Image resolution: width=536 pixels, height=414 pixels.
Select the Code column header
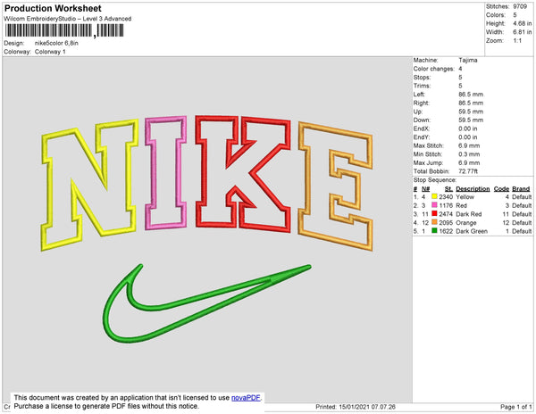pos(501,189)
